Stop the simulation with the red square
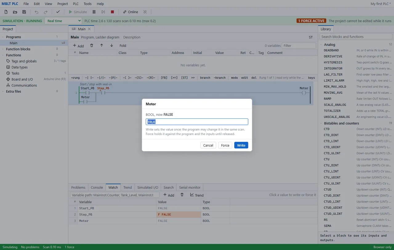Viewport: 394px width, 250px height. pyautogui.click(x=112, y=12)
